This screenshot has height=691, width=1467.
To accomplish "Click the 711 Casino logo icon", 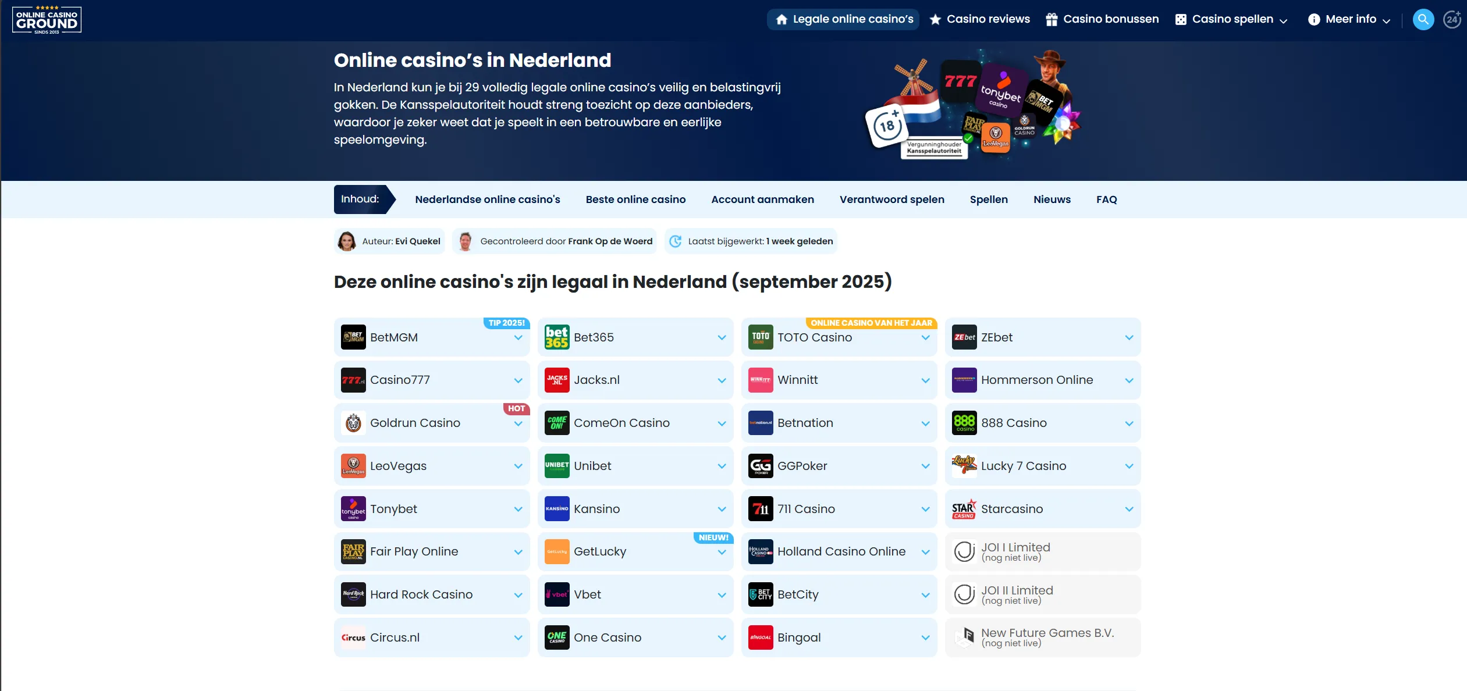I will coord(761,509).
